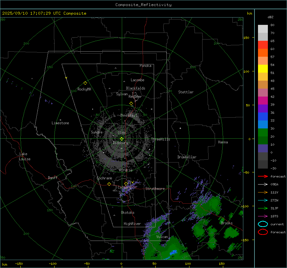Click the Limestone label
Viewport: 287px width, 268px height.
pos(60,123)
